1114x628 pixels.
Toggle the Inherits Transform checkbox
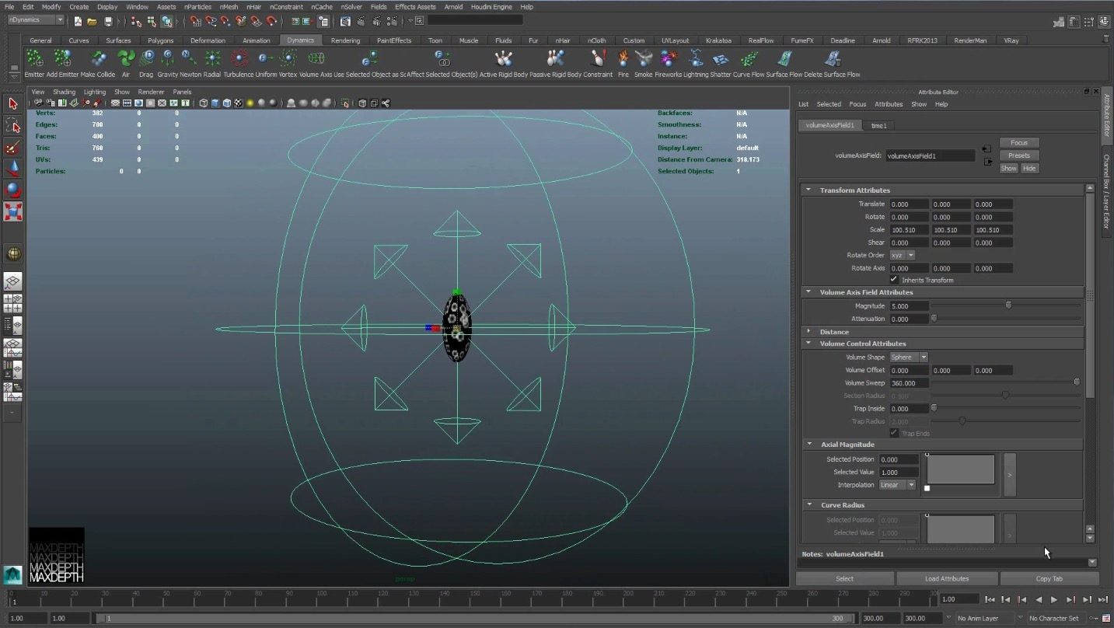tap(894, 280)
